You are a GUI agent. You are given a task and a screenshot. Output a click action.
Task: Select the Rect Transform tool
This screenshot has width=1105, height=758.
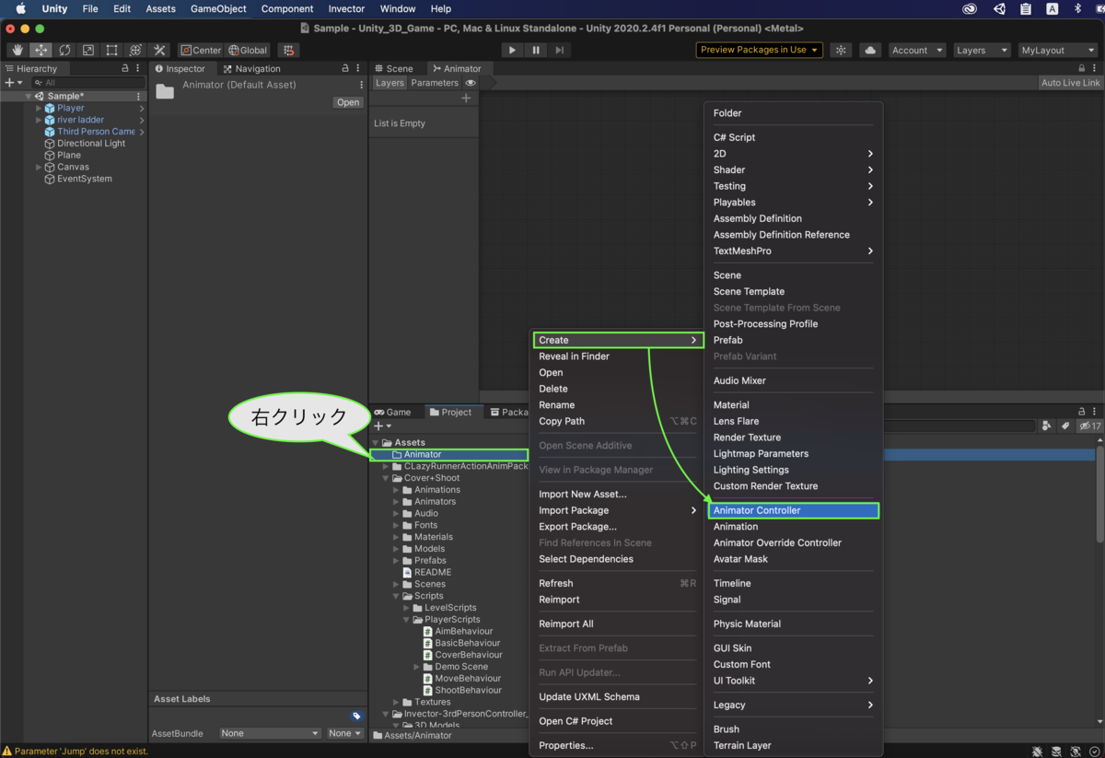(111, 50)
